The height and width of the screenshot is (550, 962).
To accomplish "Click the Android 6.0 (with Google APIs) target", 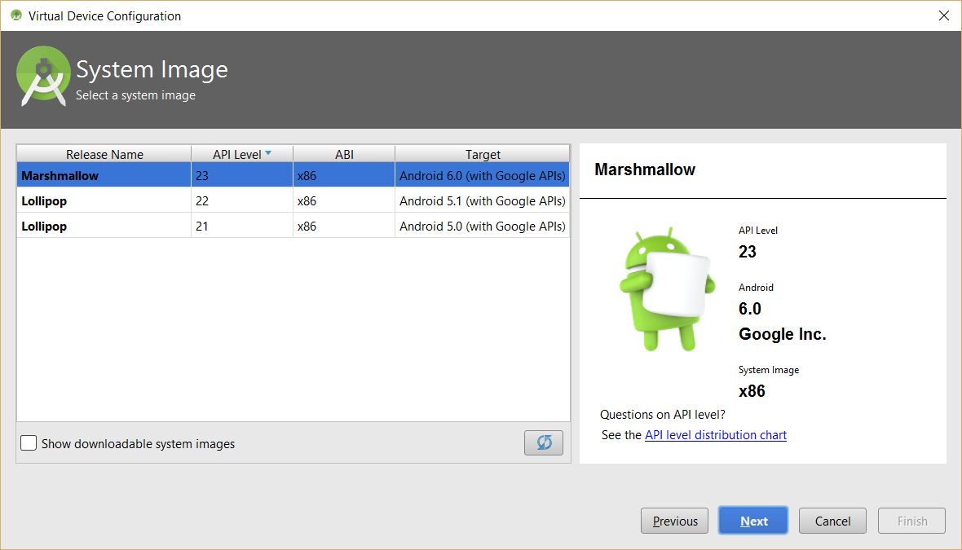I will coord(483,175).
